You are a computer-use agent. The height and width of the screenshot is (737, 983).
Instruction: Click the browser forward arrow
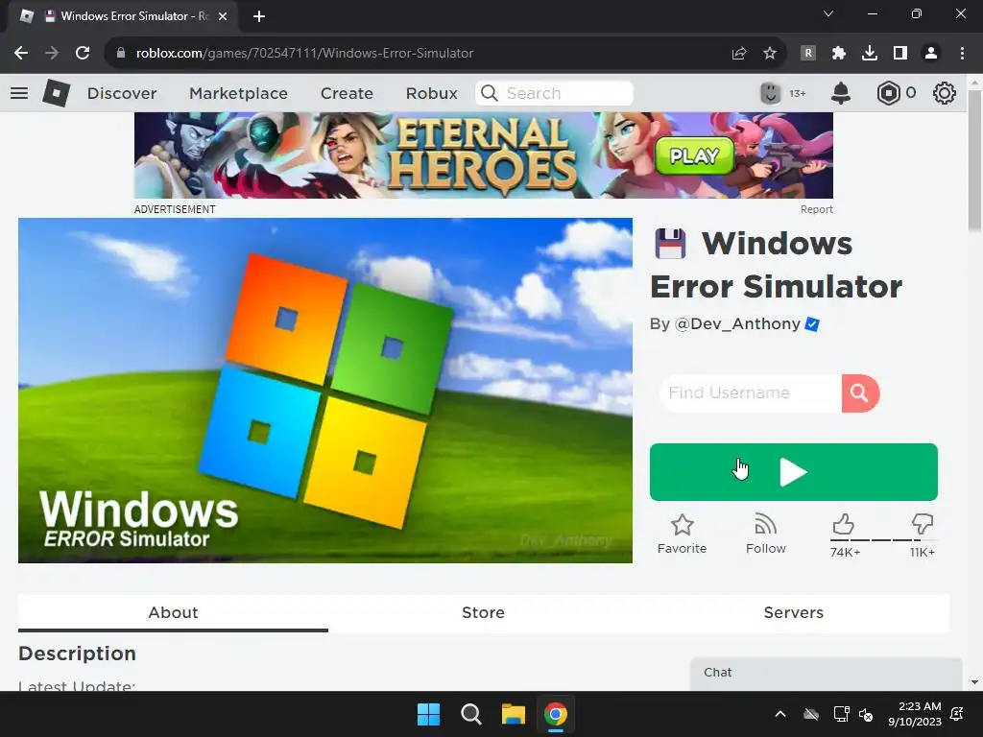(52, 54)
